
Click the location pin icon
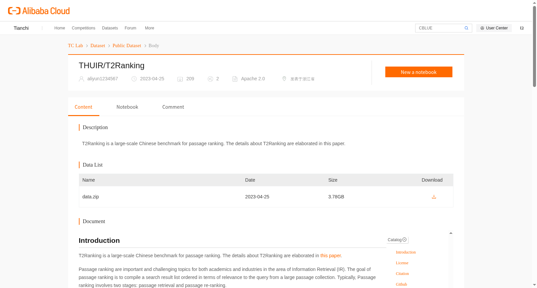coord(284,79)
